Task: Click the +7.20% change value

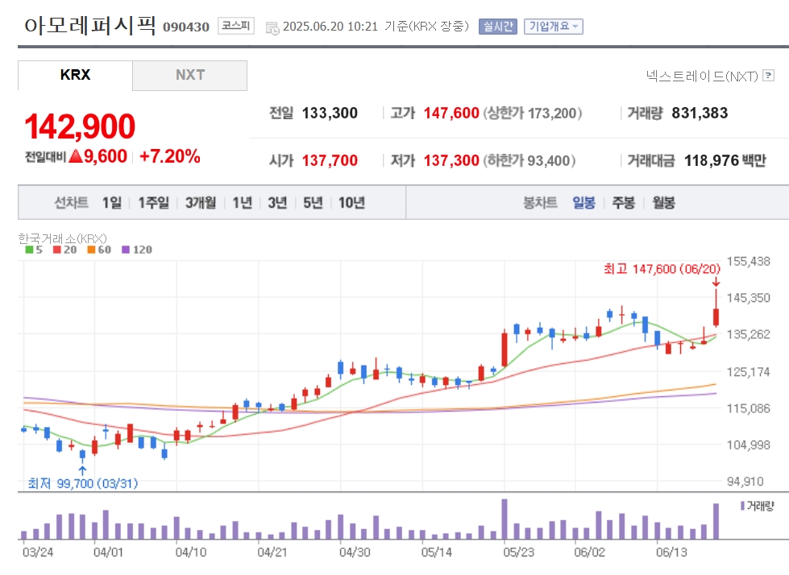Action: [169, 156]
